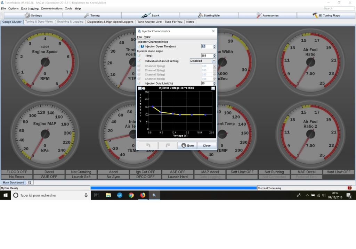Switch to Gauge Cluster tab
356x249 pixels.
click(12, 22)
